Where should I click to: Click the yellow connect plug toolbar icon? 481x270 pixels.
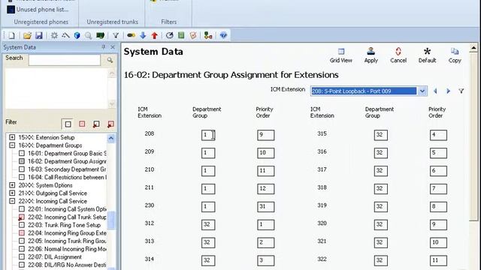tap(131, 35)
